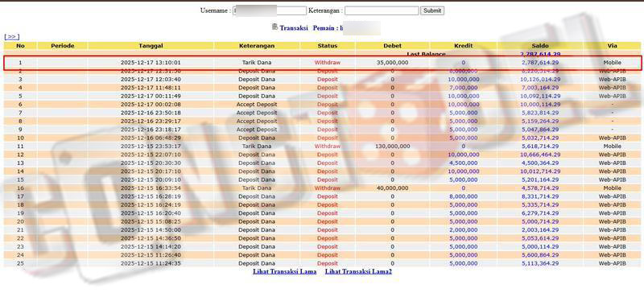Open Lihat Transaksi Lama2 link
The width and height of the screenshot is (644, 297).
(358, 271)
